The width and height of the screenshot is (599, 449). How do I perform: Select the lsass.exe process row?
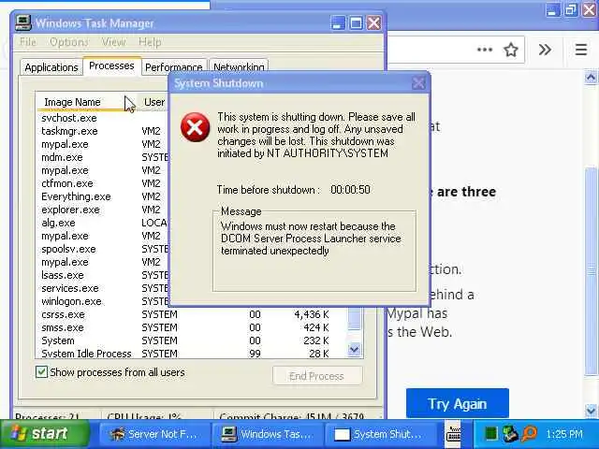click(102, 275)
